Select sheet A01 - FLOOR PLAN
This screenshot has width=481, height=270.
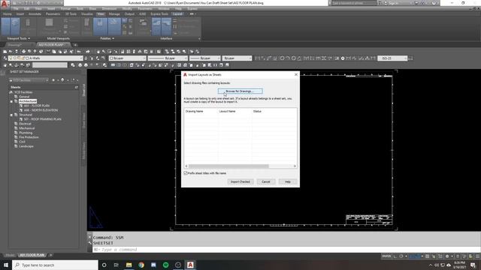coord(37,106)
